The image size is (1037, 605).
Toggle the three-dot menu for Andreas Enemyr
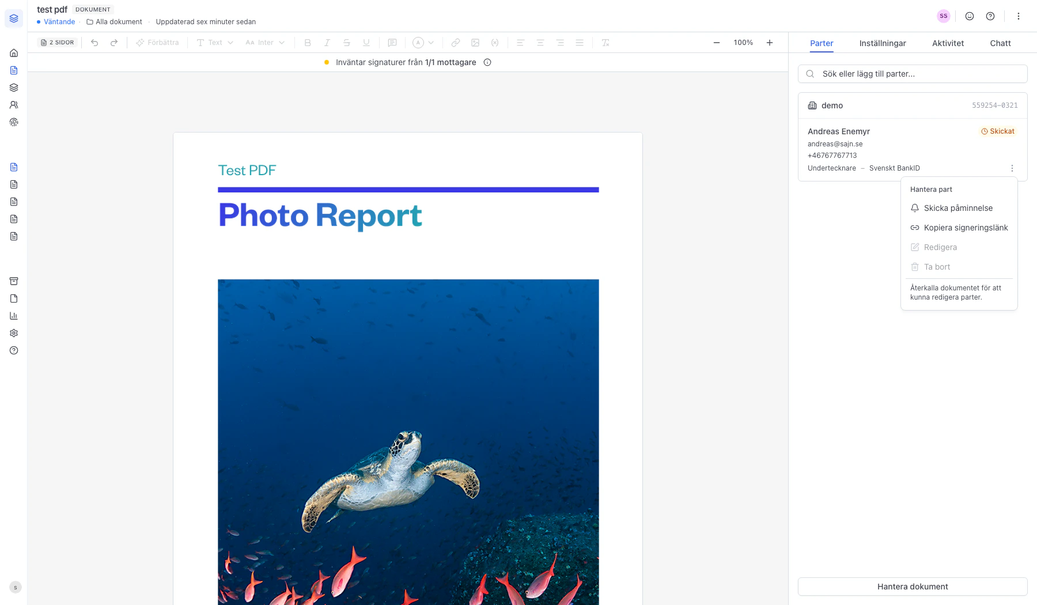[1012, 168]
